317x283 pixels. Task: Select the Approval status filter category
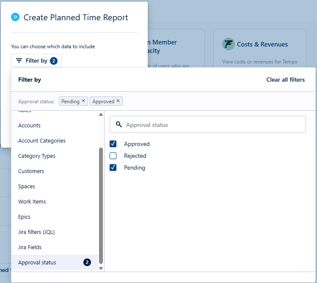point(55,262)
